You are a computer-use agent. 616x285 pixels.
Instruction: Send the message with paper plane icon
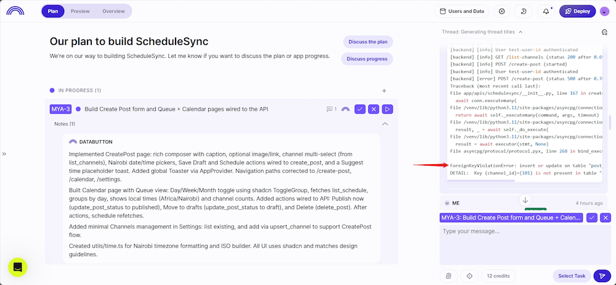pos(602,276)
